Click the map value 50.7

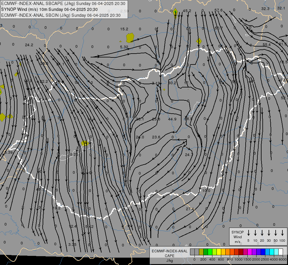(219, 28)
